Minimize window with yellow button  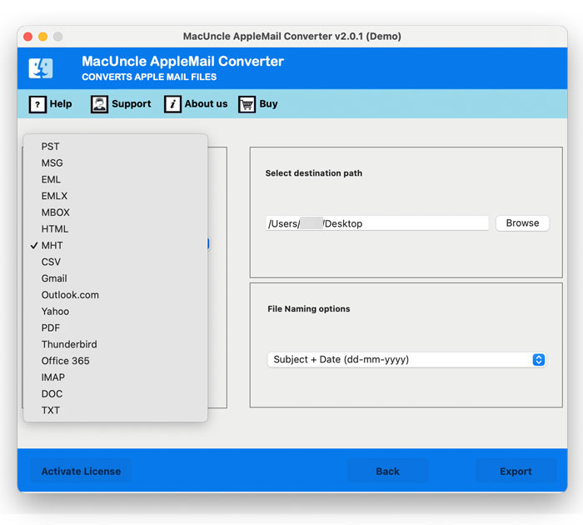(42, 37)
